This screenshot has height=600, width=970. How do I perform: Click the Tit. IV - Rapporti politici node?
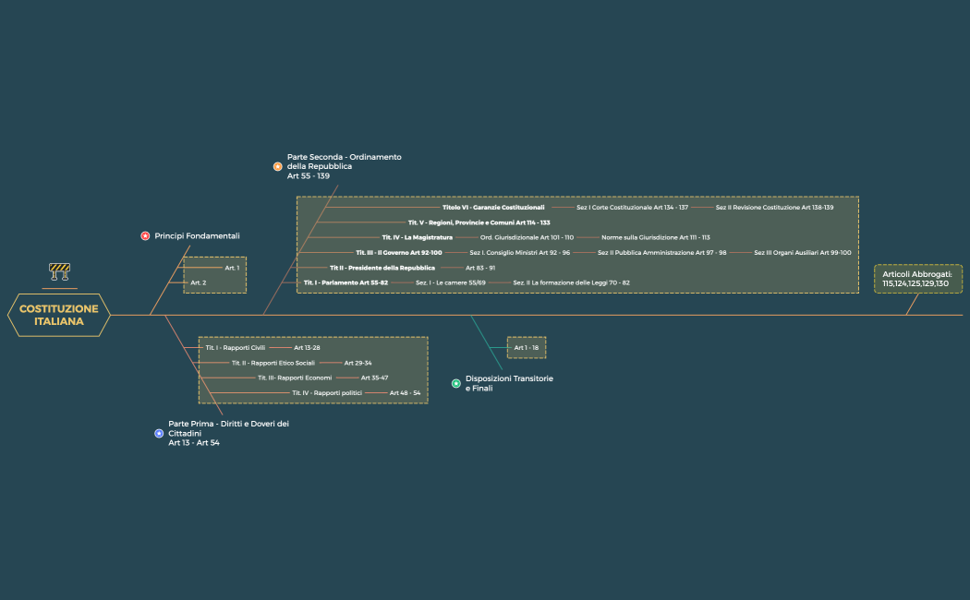point(327,393)
